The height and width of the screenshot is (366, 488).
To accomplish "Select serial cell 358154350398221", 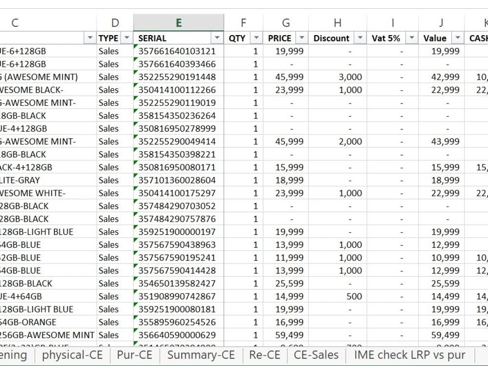I will click(178, 154).
